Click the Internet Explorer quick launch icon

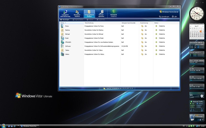click(14, 126)
